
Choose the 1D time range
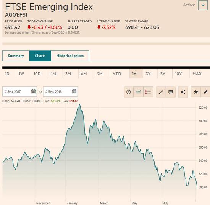click(x=7, y=74)
